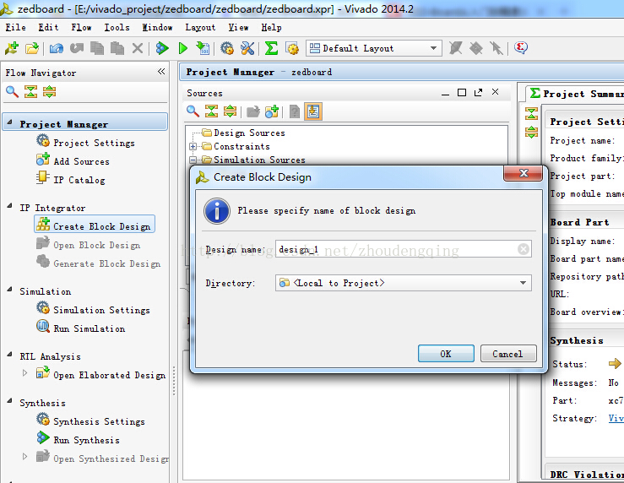This screenshot has width=624, height=483.
Task: Click Sources panel collapse all icon
Action: tap(211, 111)
